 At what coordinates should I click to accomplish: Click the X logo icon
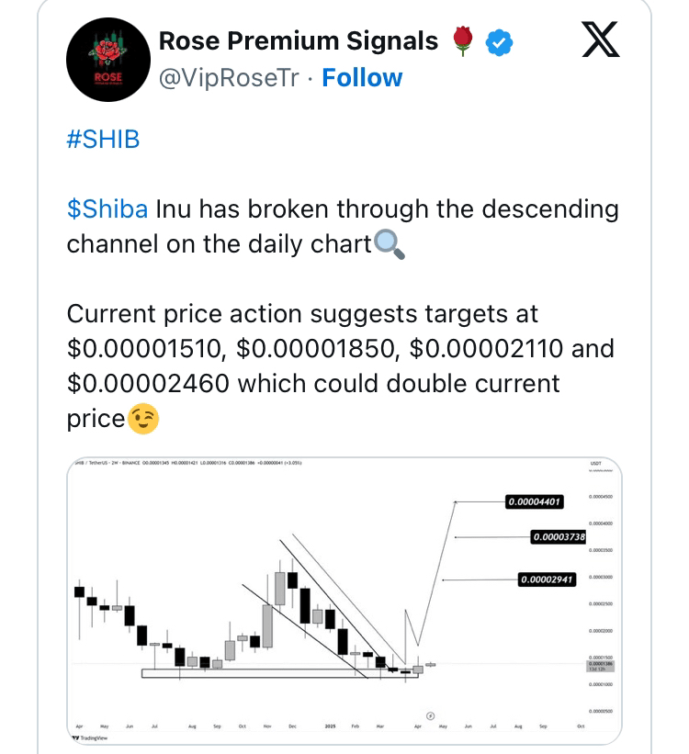601,39
